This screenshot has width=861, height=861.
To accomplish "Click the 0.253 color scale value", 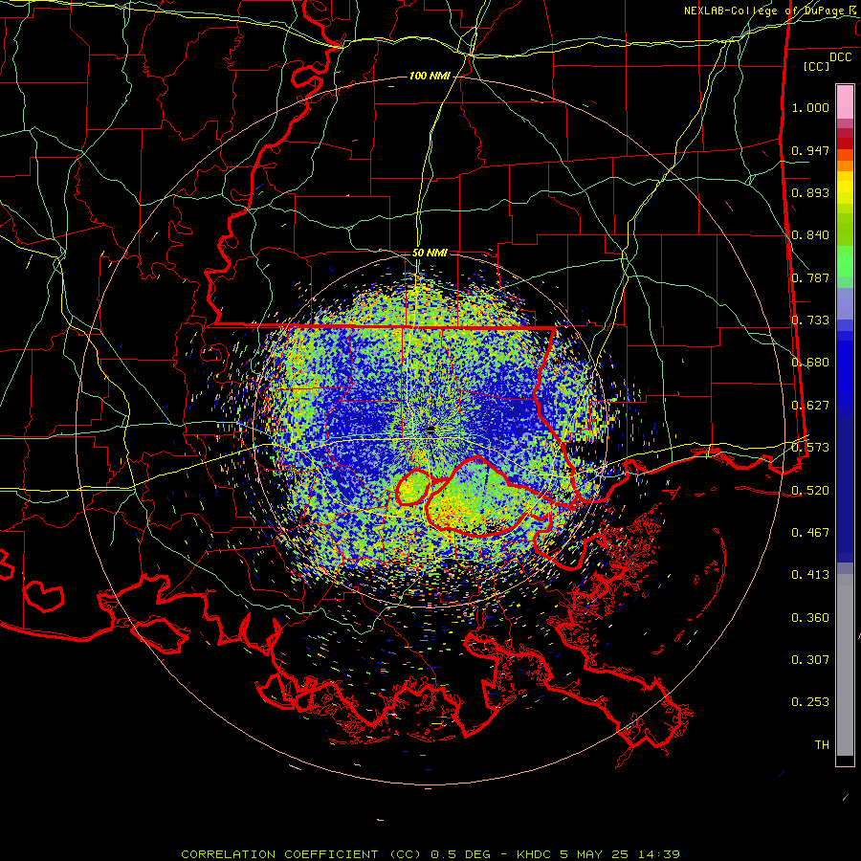I will click(810, 702).
